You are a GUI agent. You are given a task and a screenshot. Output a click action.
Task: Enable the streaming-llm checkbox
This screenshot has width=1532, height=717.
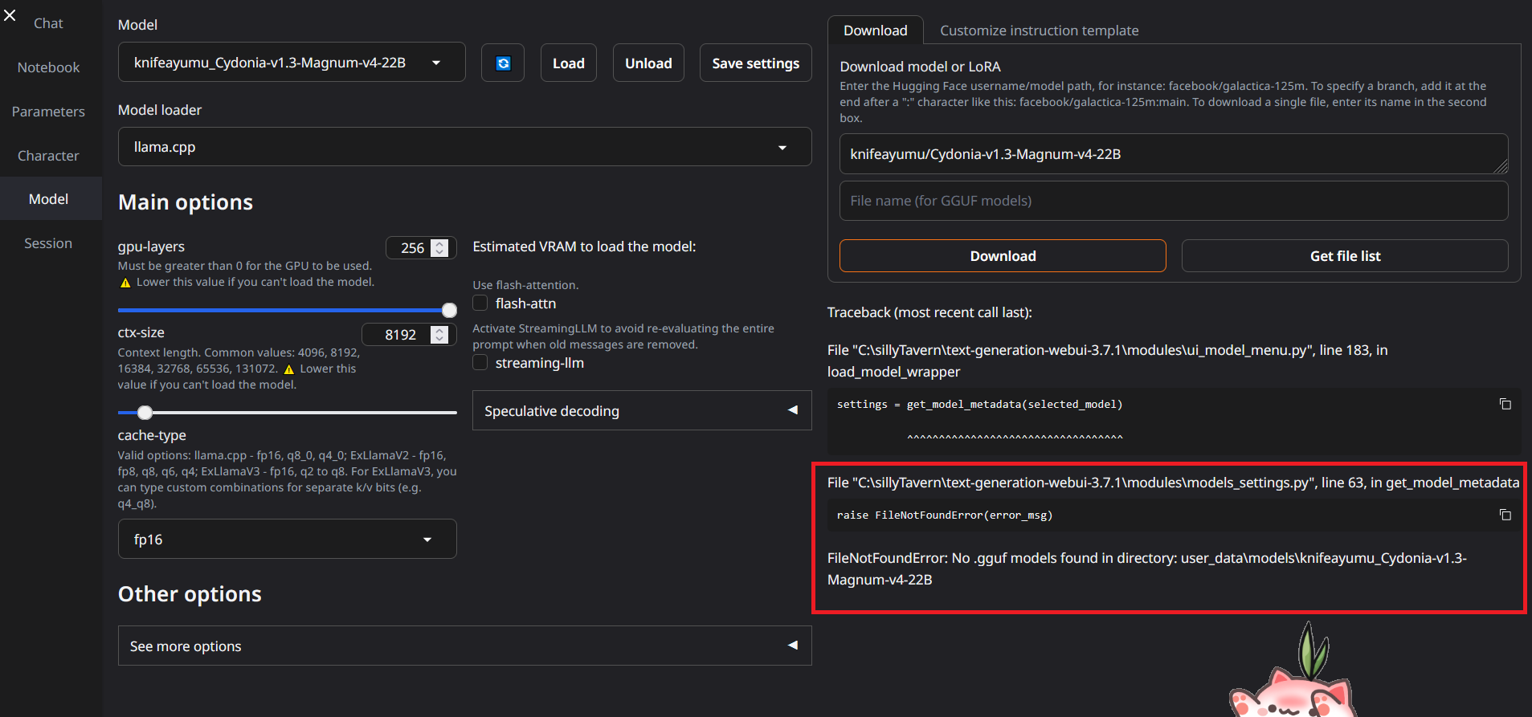480,363
